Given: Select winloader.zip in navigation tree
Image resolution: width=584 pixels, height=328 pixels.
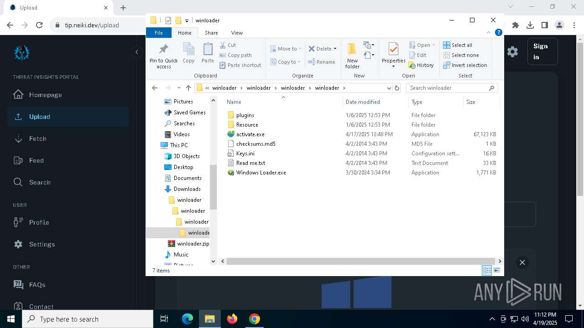Looking at the screenshot, I should (188, 244).
